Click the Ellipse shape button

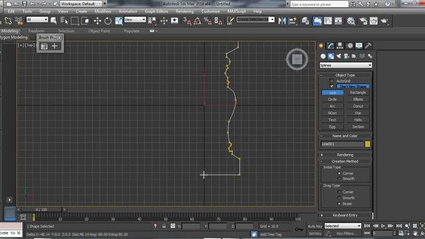coord(358,99)
